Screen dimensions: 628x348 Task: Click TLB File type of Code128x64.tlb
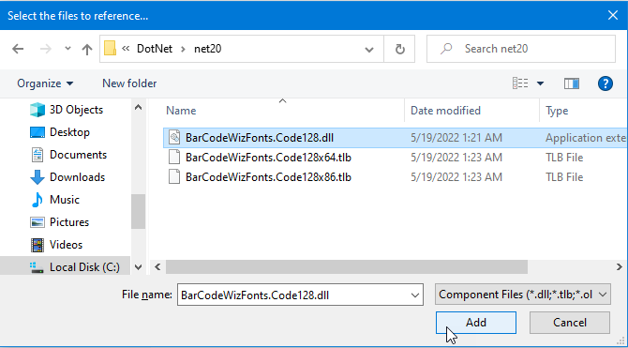click(x=564, y=158)
